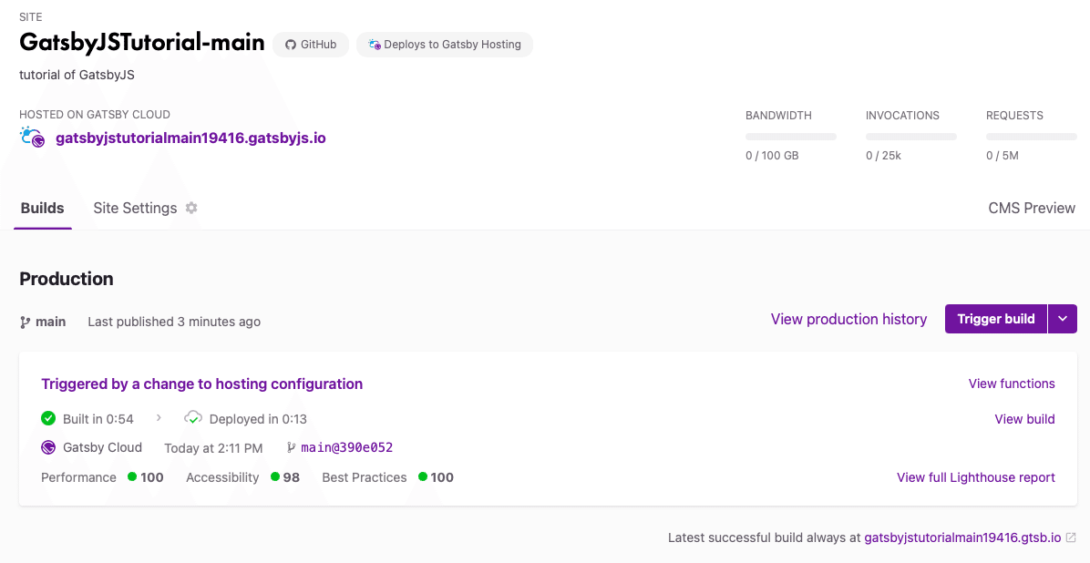Open View production history link

(x=848, y=319)
